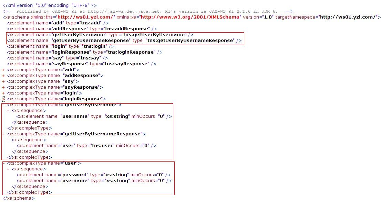
Task: Click the XMLSchema namespace URL value
Action: click(x=190, y=17)
